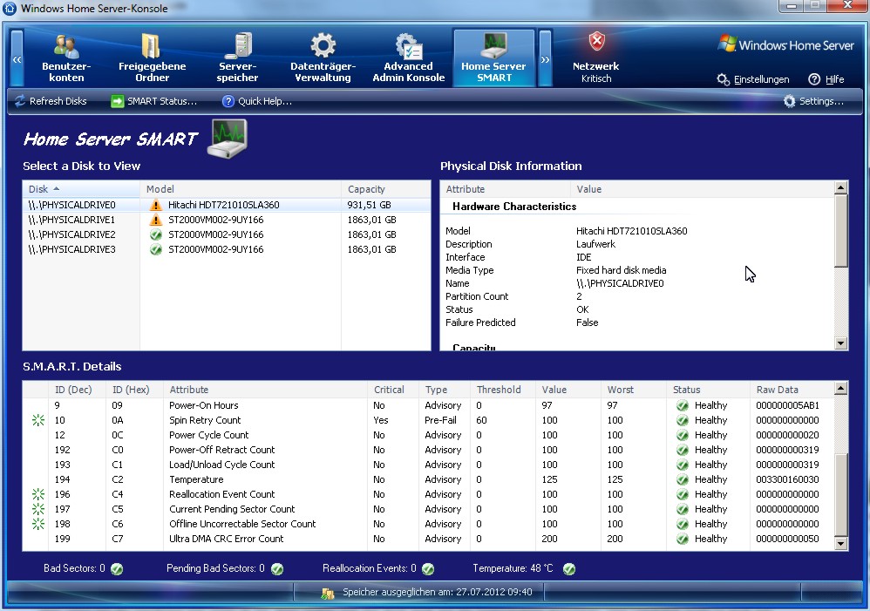Click the Failure Predicted attribute row
Screen dimensions: 870x611
pyautogui.click(x=637, y=322)
